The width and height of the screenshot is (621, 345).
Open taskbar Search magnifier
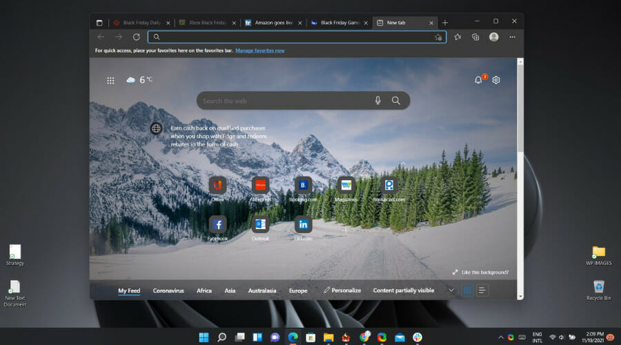tap(221, 337)
